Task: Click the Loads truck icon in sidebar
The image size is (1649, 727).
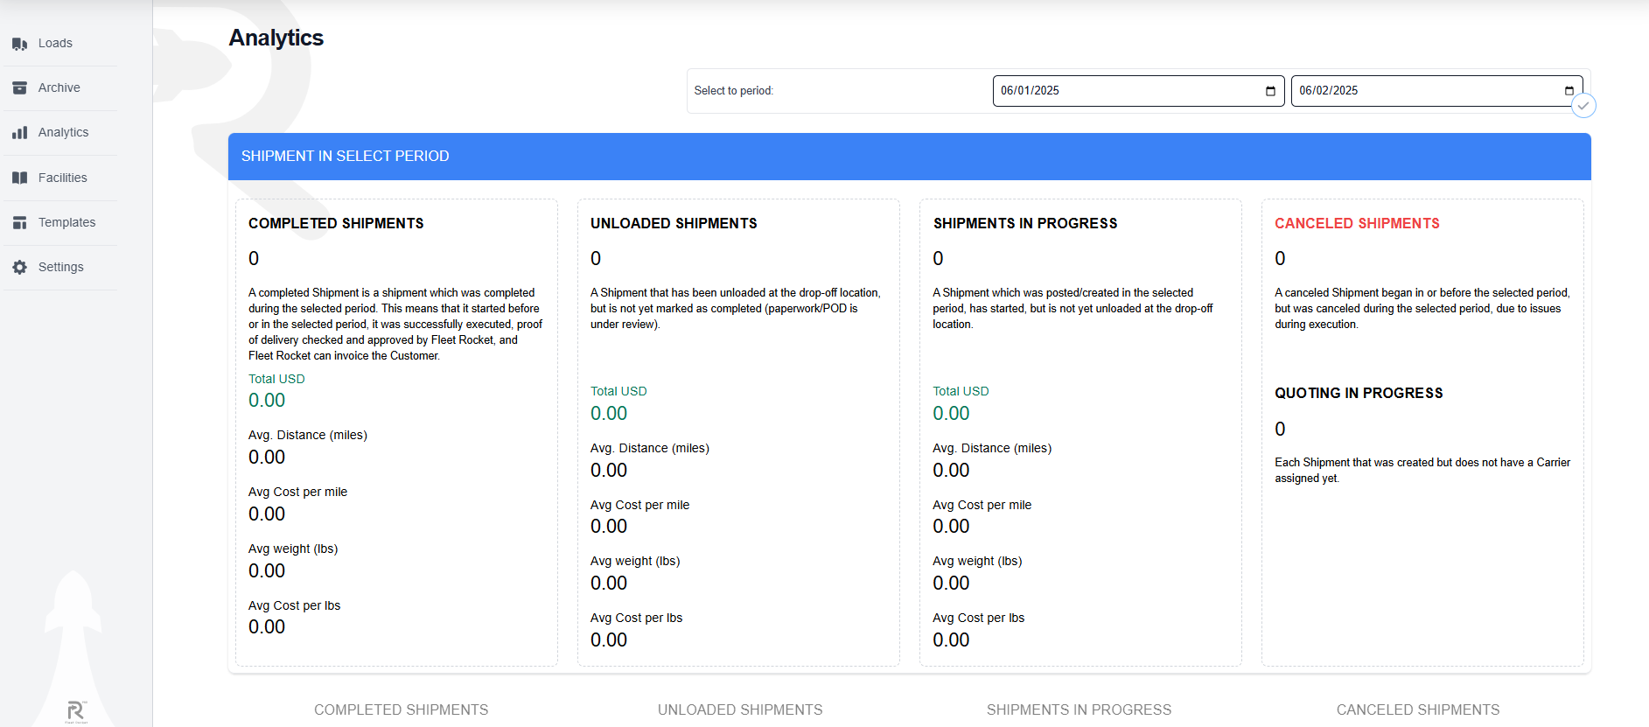Action: (19, 44)
